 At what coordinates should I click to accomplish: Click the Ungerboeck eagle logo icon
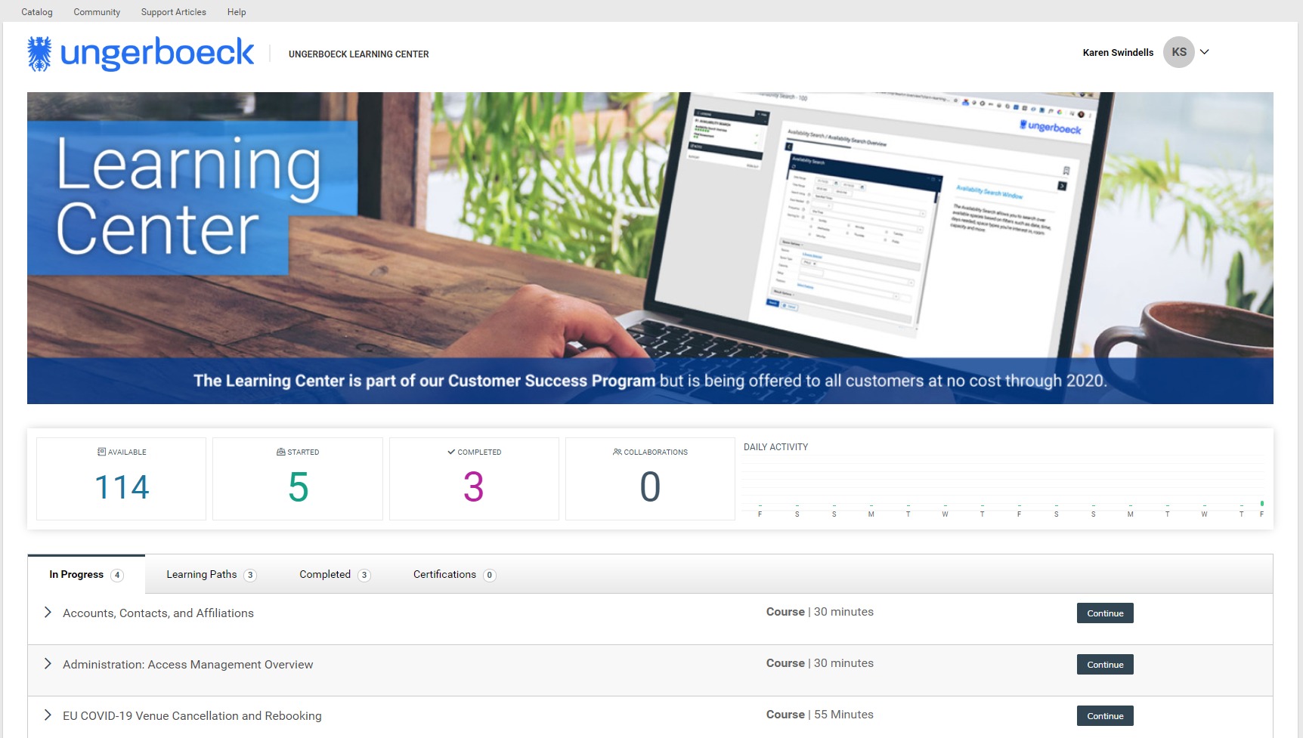coord(39,54)
